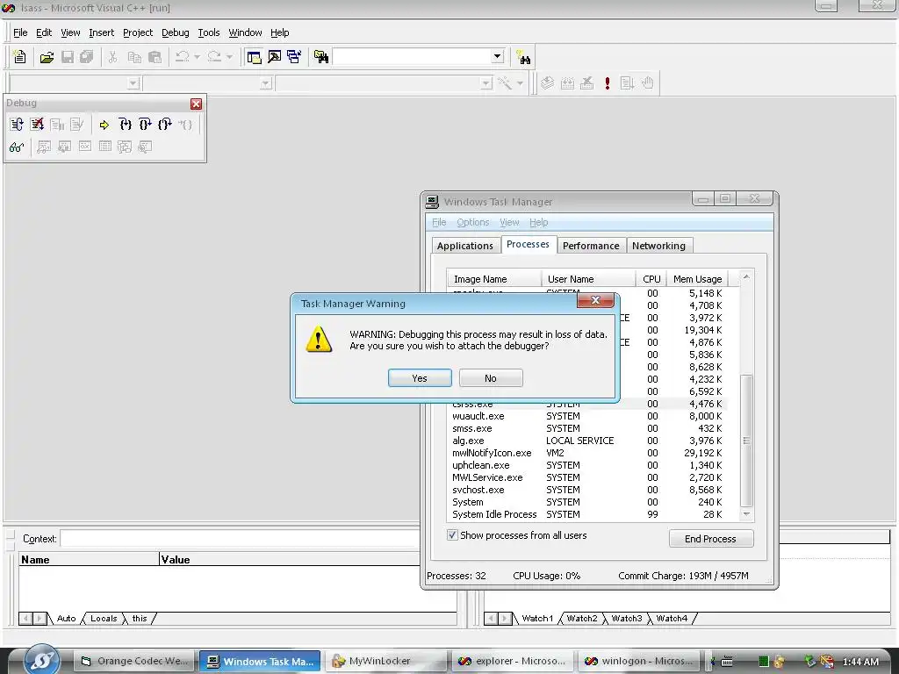This screenshot has width=899, height=674.
Task: Uncheck Show processes from all users
Action: (452, 534)
